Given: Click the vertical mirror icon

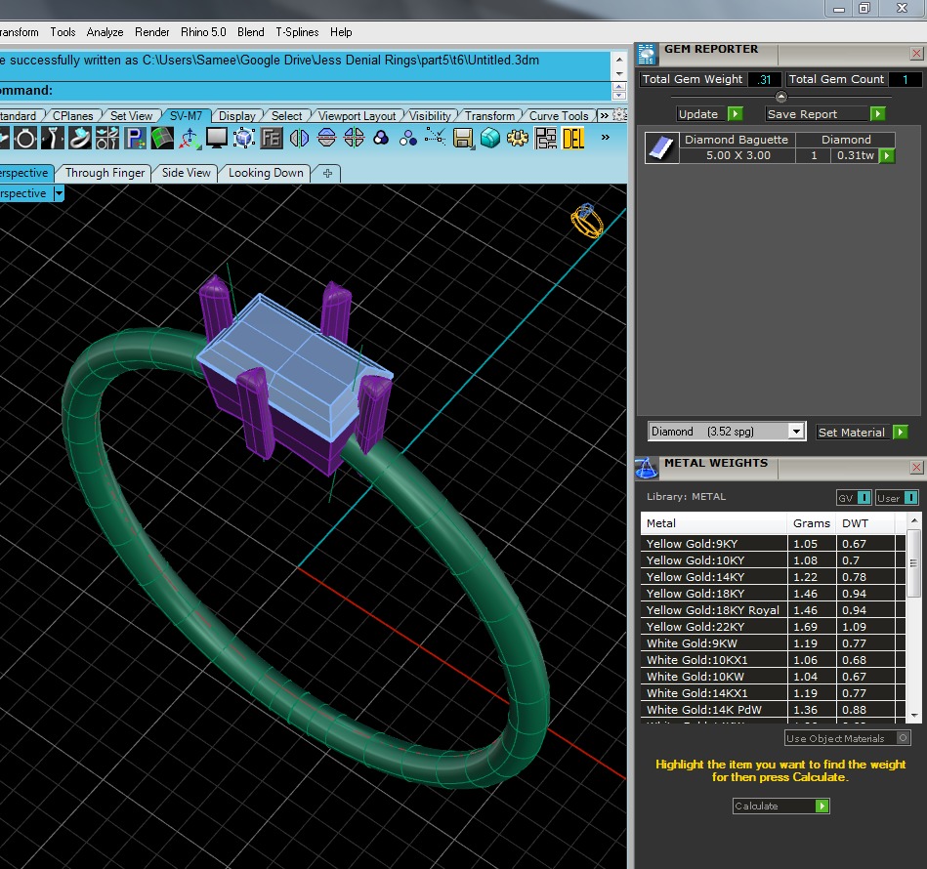Looking at the screenshot, I should pos(326,139).
